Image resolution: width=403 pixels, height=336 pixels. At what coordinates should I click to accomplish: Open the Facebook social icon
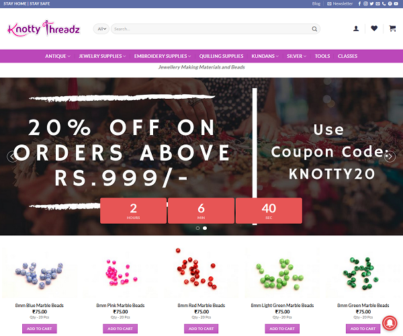359,3
